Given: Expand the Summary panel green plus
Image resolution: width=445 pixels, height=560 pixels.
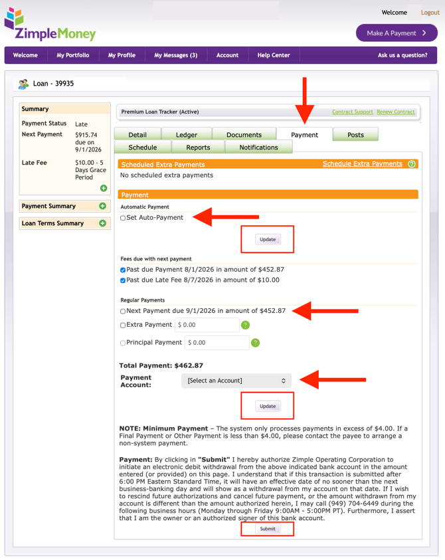Looking at the screenshot, I should point(104,188).
